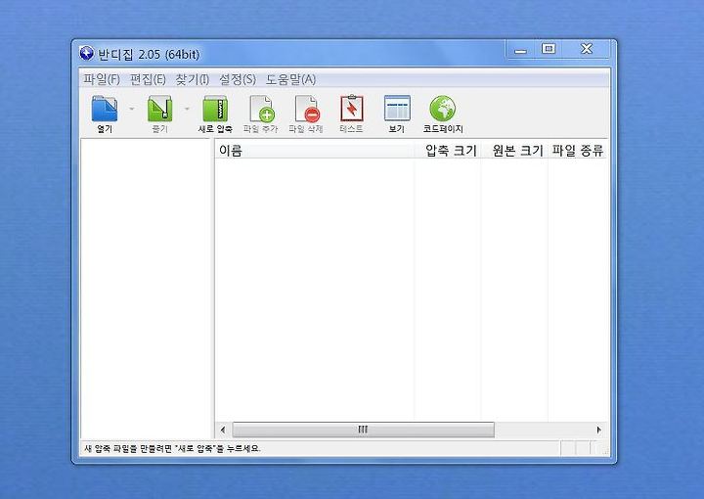Image resolution: width=704 pixels, height=499 pixels.
Task: Click the 보기 (View) toolbar icon
Action: 397,109
